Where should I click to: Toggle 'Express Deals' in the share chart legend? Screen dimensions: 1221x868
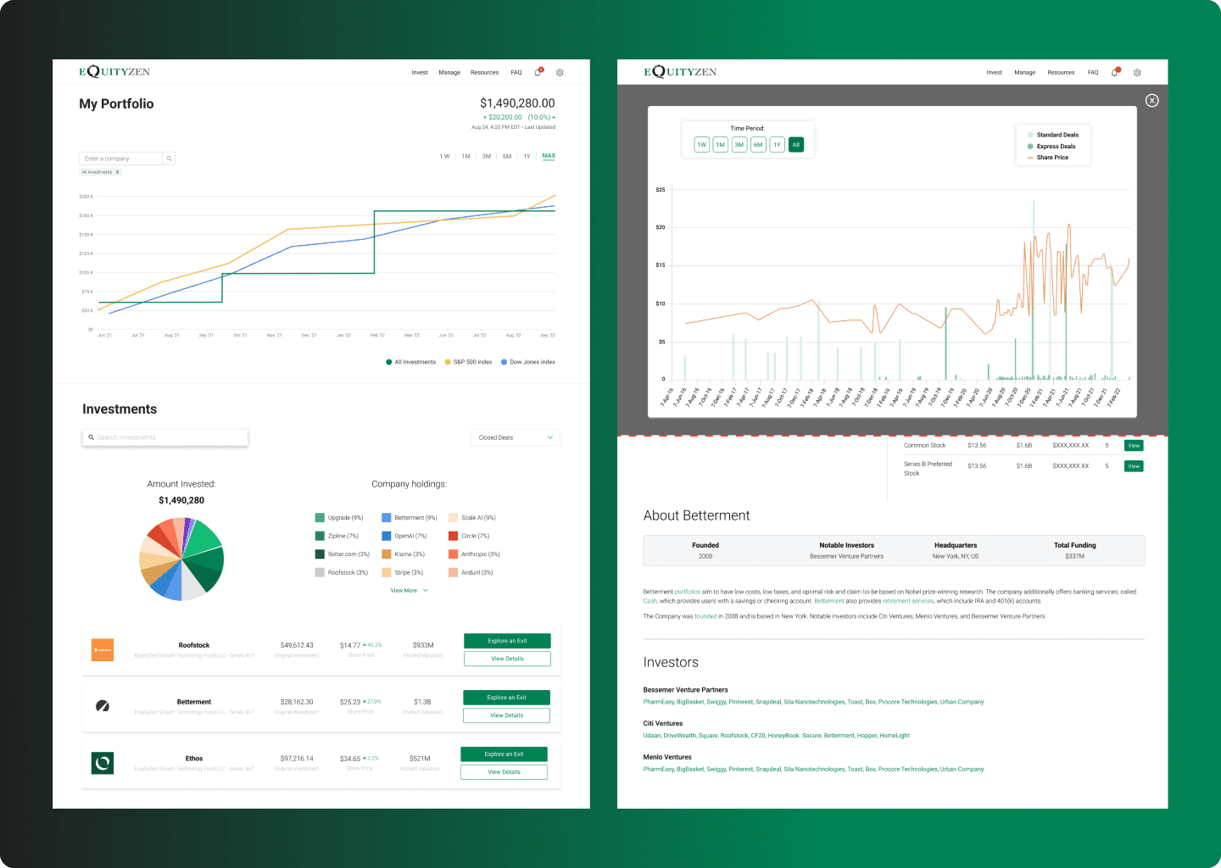1051,146
